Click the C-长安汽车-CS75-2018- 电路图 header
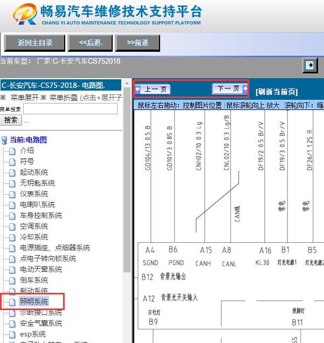Image resolution: width=324 pixels, height=343 pixels. coord(61,85)
